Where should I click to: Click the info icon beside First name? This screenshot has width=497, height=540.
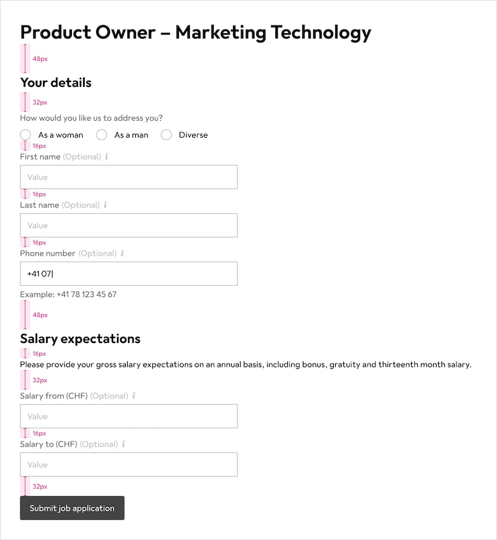click(x=106, y=156)
